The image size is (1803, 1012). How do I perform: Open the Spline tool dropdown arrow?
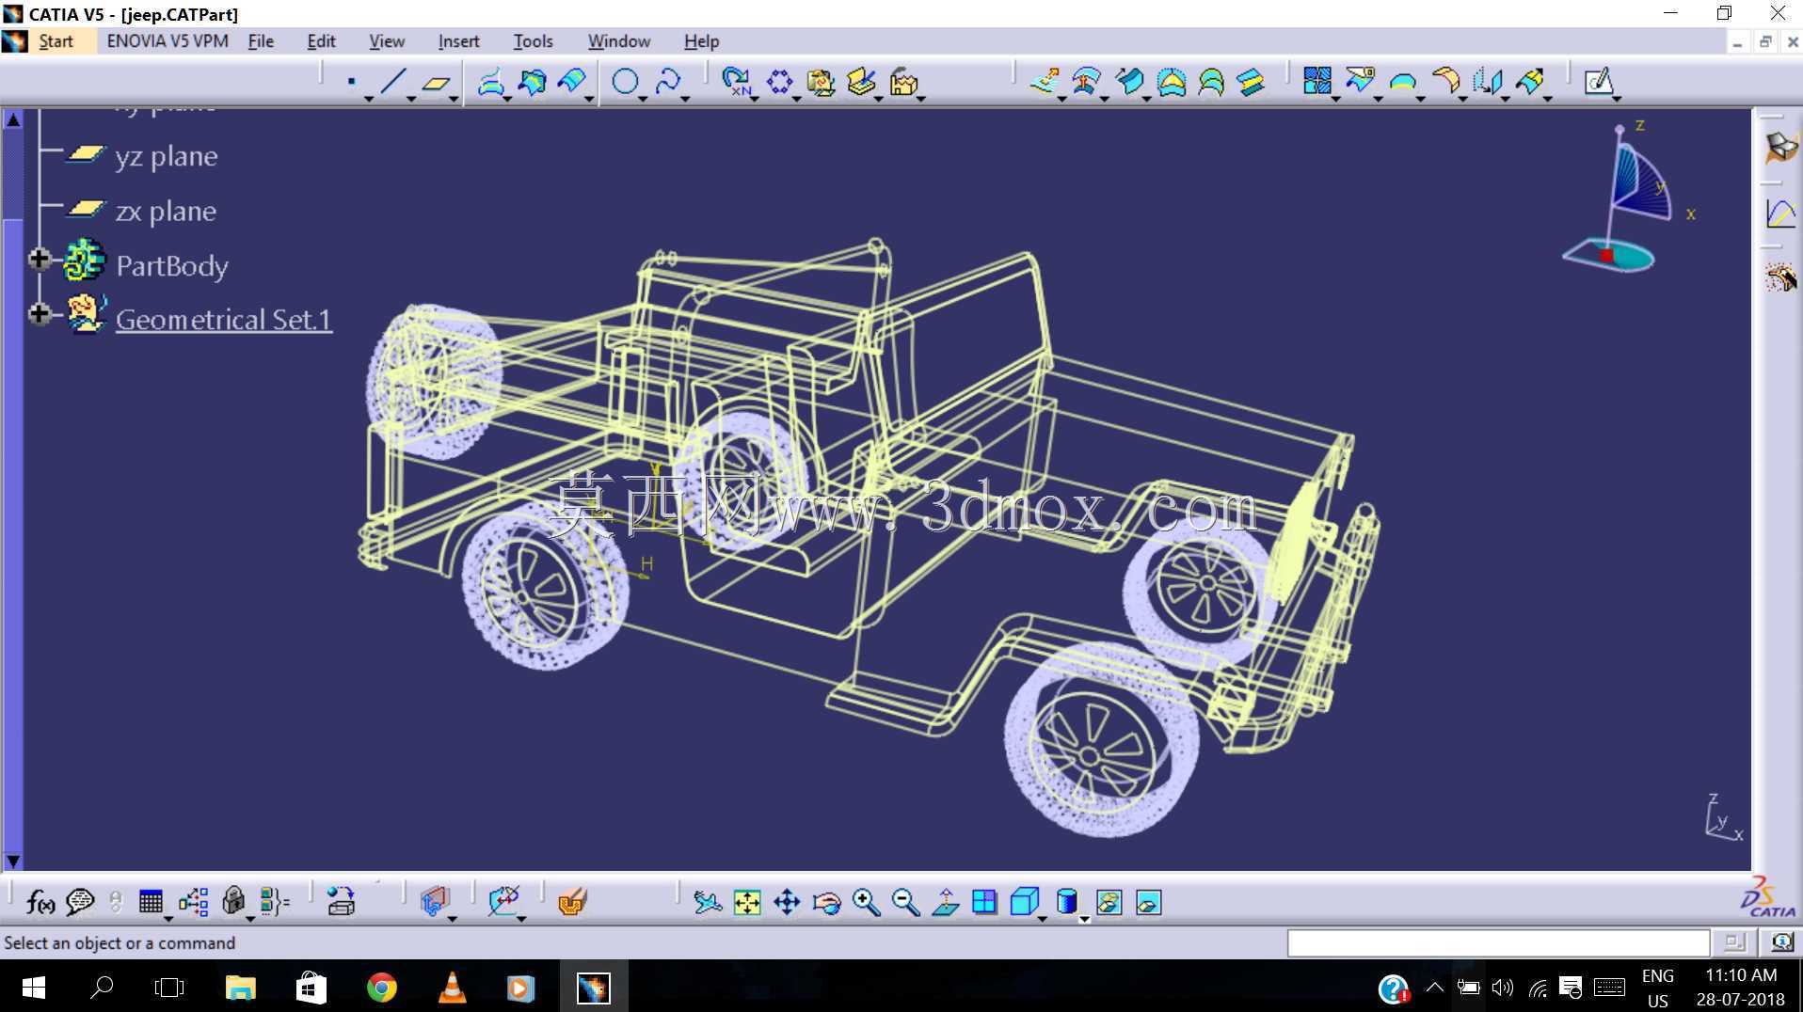(x=685, y=99)
